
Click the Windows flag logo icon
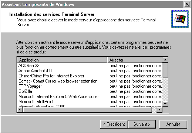click(180, 19)
